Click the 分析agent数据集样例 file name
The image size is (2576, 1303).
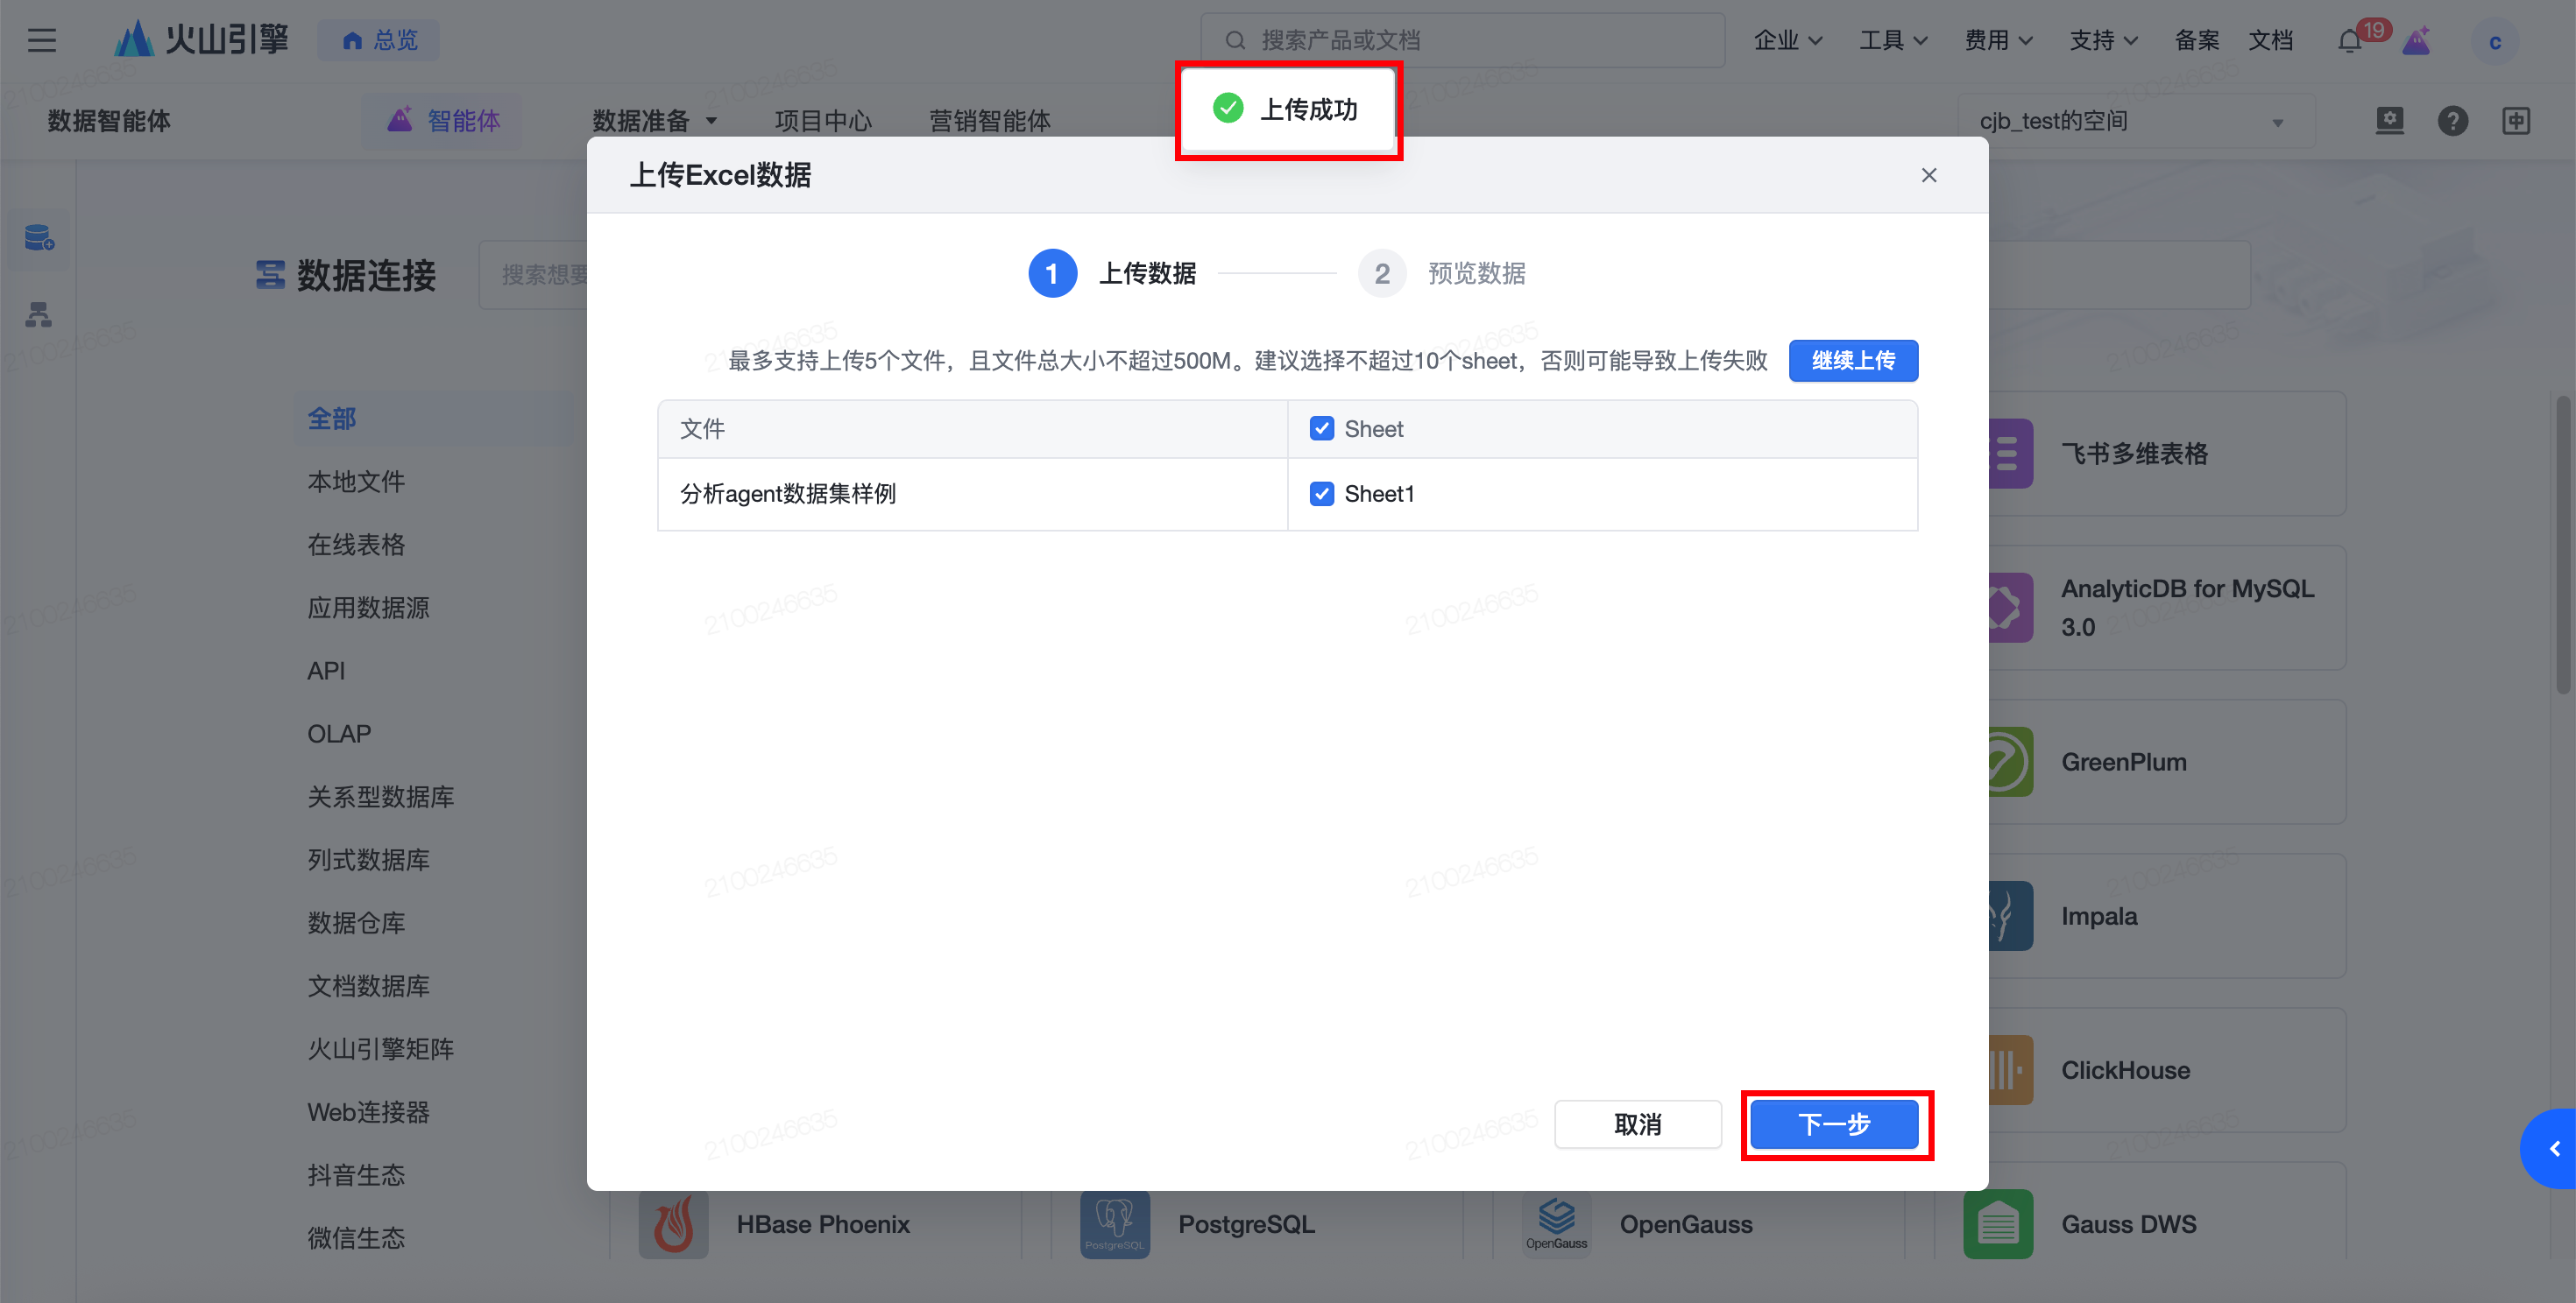tap(788, 494)
